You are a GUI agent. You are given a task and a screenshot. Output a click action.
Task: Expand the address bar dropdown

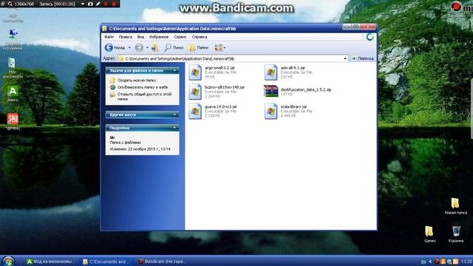pos(345,58)
